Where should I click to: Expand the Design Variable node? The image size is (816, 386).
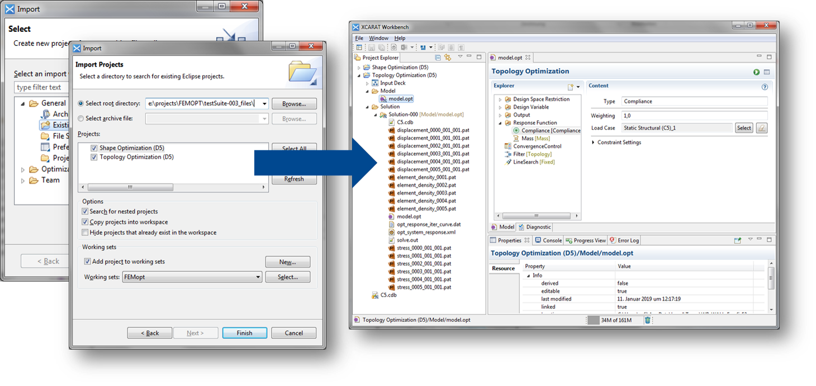tap(500, 107)
